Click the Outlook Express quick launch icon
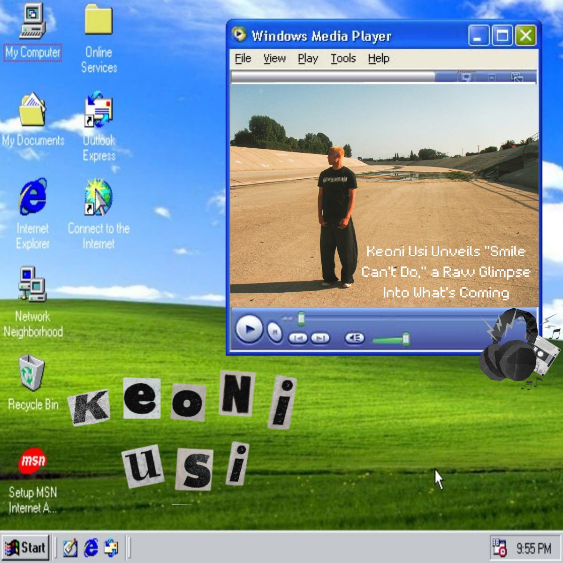Image resolution: width=563 pixels, height=563 pixels. pos(111,548)
